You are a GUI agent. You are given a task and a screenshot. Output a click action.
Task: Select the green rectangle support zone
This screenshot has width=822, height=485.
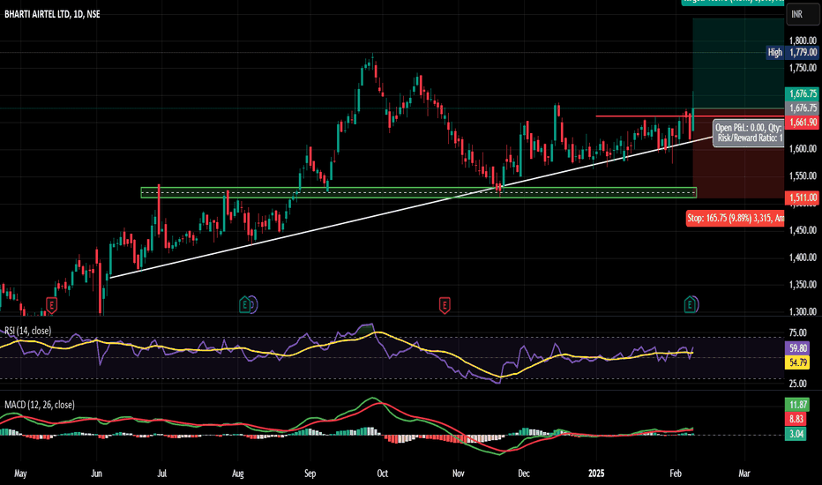pos(418,192)
